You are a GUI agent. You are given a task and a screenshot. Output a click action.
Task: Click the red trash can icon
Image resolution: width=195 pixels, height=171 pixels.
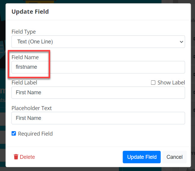16,157
